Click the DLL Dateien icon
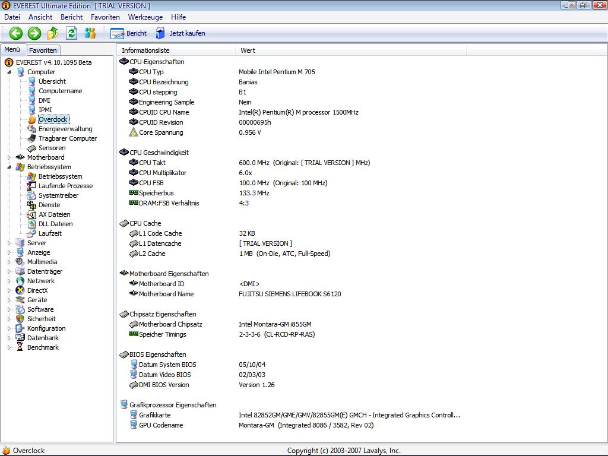Screen dimensions: 608x456 pos(31,224)
